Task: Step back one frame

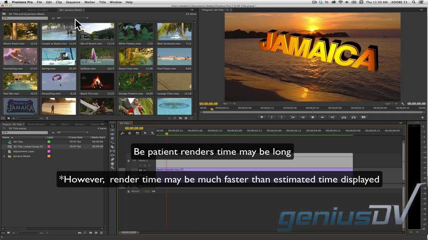Action: 303,117
